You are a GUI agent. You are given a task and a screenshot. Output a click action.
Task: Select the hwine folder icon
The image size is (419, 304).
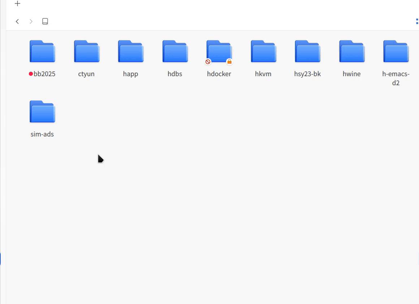coord(352,51)
